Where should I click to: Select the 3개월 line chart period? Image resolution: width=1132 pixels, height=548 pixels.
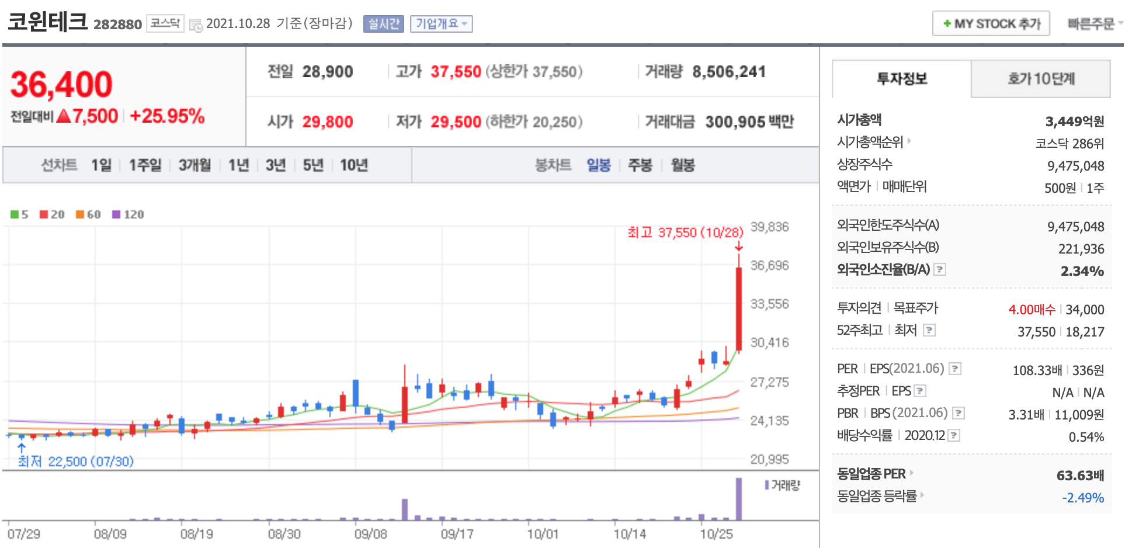(195, 165)
